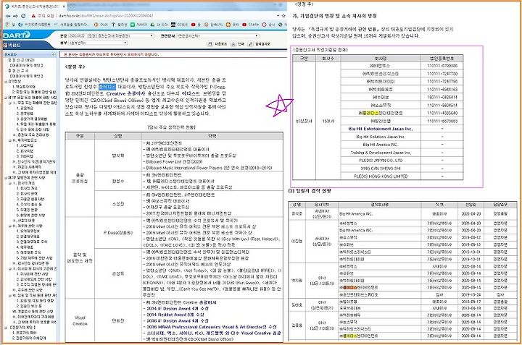Open the 첨부 attachment dropdown
Image resolution: width=522 pixels, height=345 pixels.
click(98, 43)
